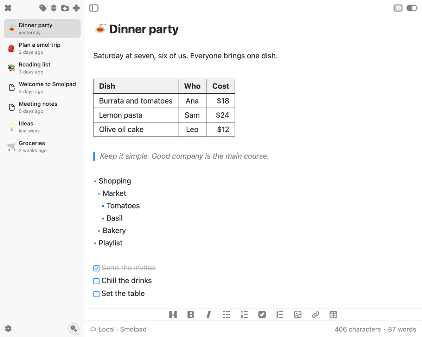Insert a checklist item from toolbar
This screenshot has width=422, height=337.
pyautogui.click(x=262, y=315)
